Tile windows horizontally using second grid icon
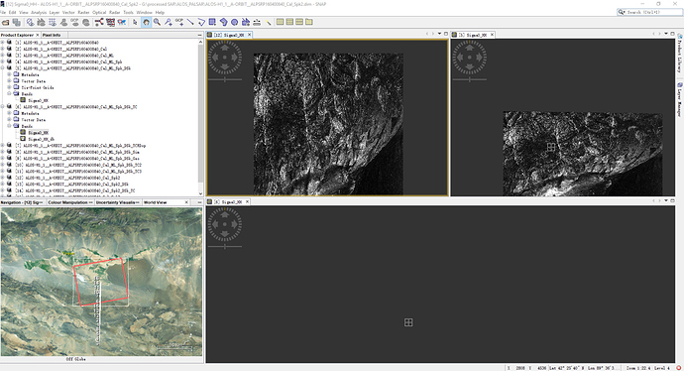This screenshot has height=371, width=684. (x=289, y=22)
